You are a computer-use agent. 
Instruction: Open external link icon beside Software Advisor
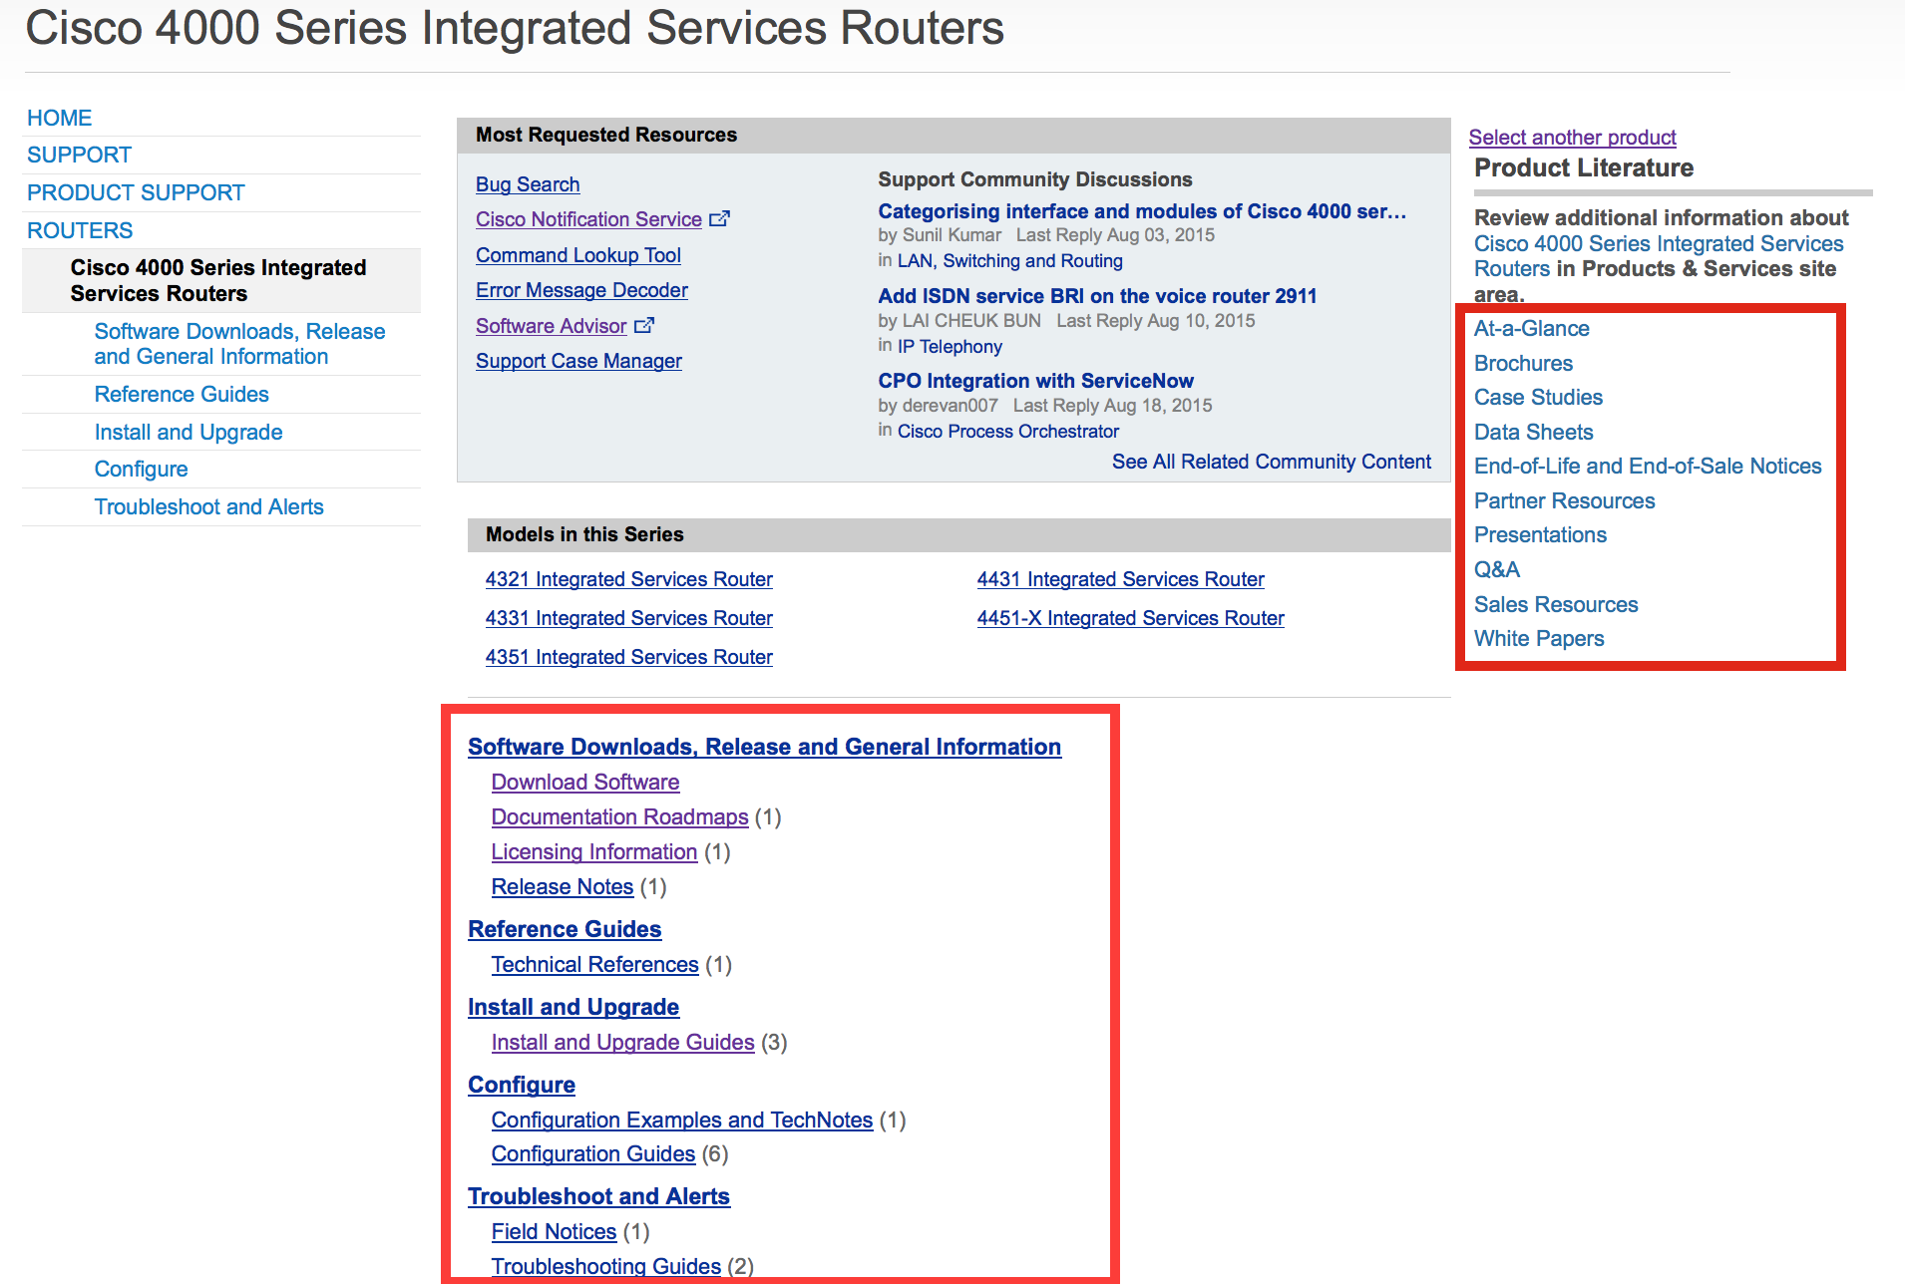(x=644, y=325)
